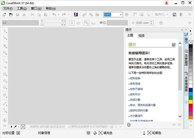The width and height of the screenshot is (194, 138).
Task: Click the Quick customize plus in toolbox
Action: 5,120
